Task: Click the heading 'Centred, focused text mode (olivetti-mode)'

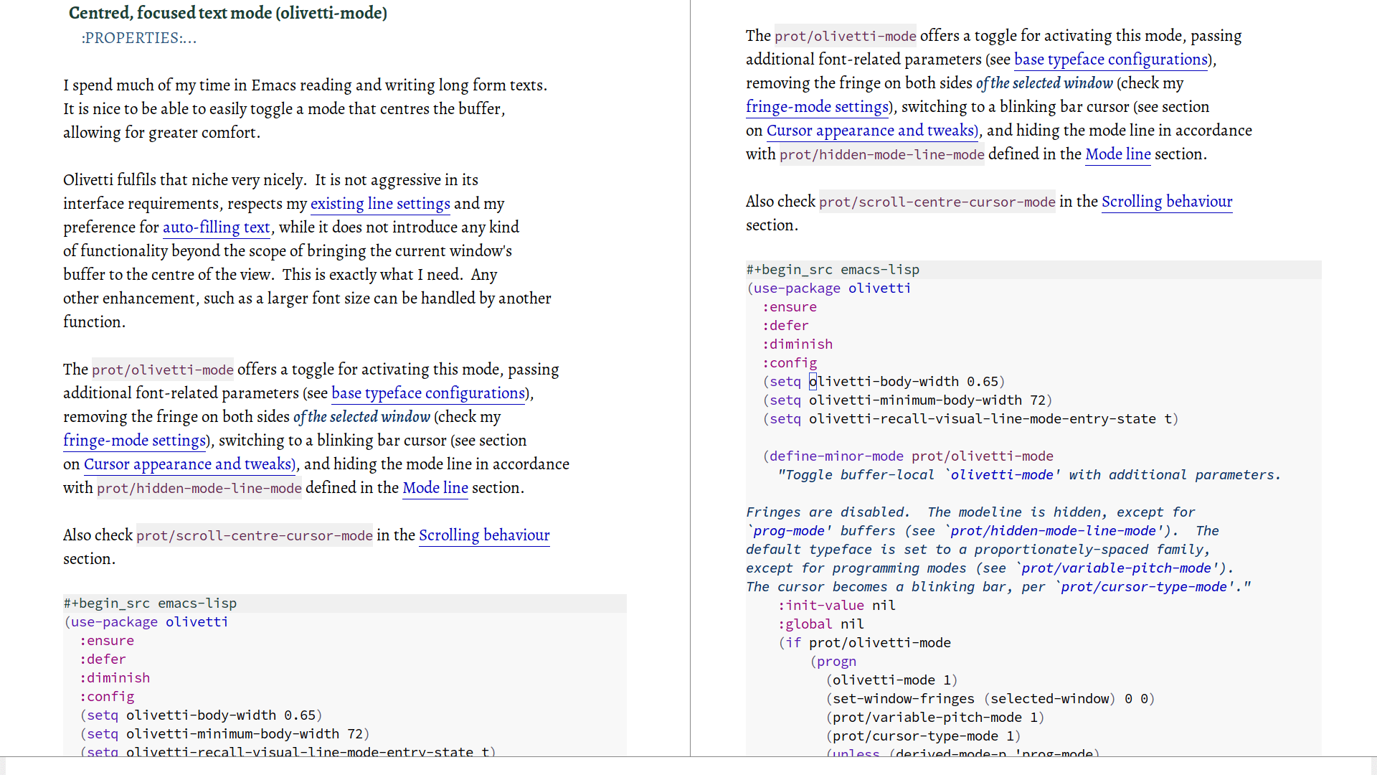Action: pos(228,13)
